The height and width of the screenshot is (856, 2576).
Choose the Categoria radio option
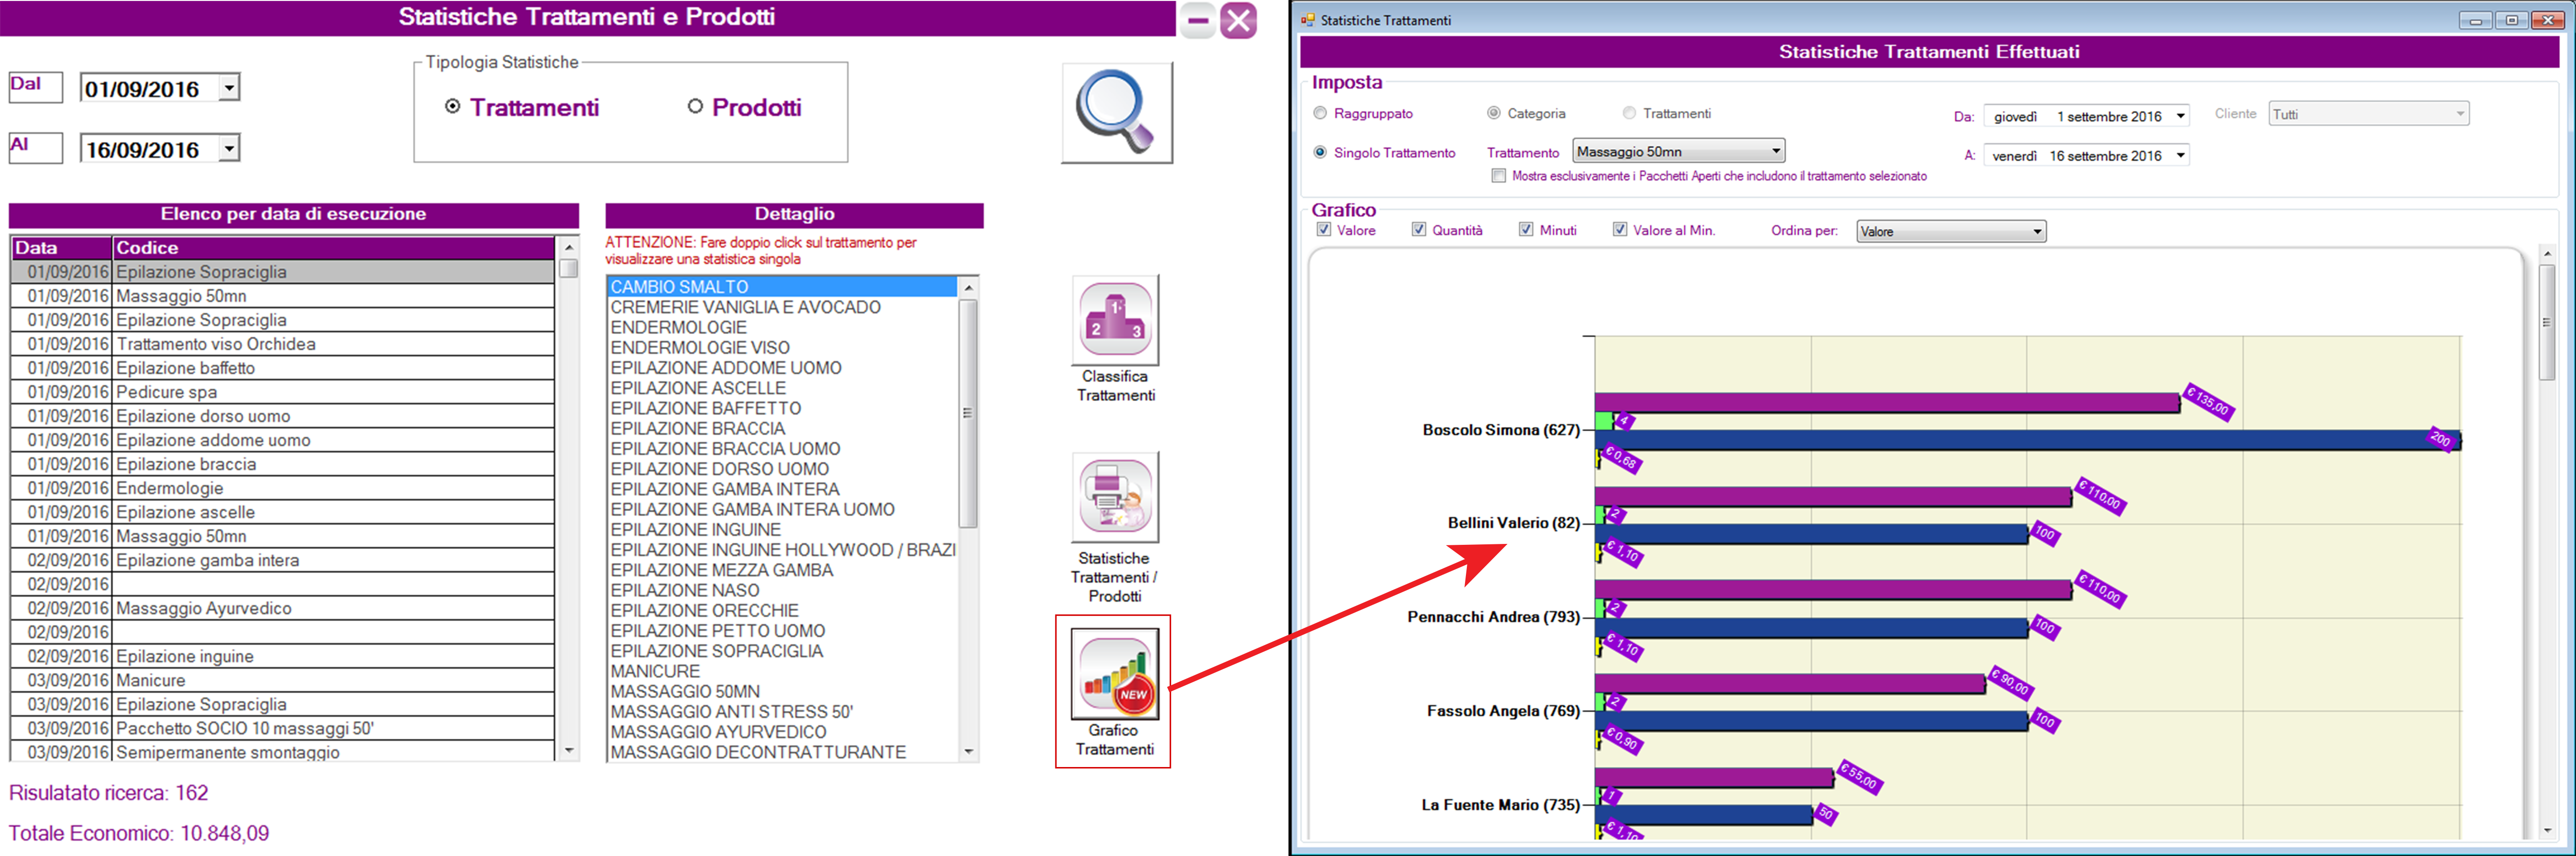pos(1494,113)
